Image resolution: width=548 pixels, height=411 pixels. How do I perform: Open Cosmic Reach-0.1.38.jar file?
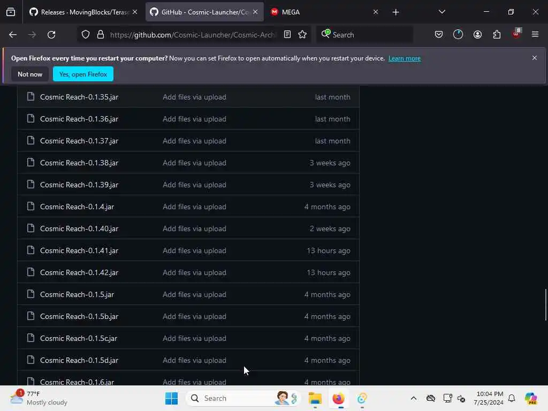(x=79, y=163)
